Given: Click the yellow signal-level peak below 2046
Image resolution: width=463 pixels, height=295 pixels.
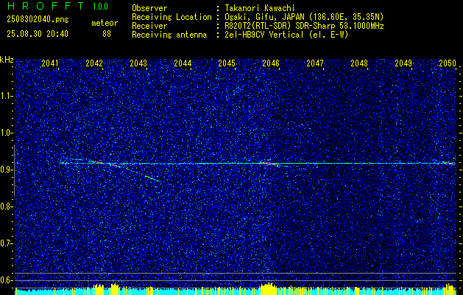Looking at the screenshot, I should click(x=268, y=289).
